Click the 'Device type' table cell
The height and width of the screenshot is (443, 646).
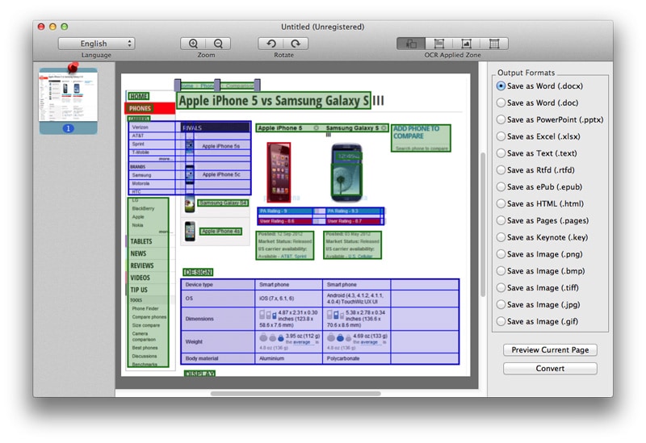[x=217, y=285]
